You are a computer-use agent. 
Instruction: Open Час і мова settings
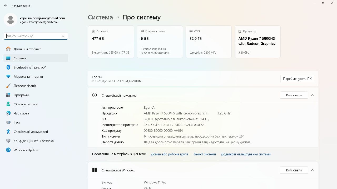pyautogui.click(x=36, y=113)
